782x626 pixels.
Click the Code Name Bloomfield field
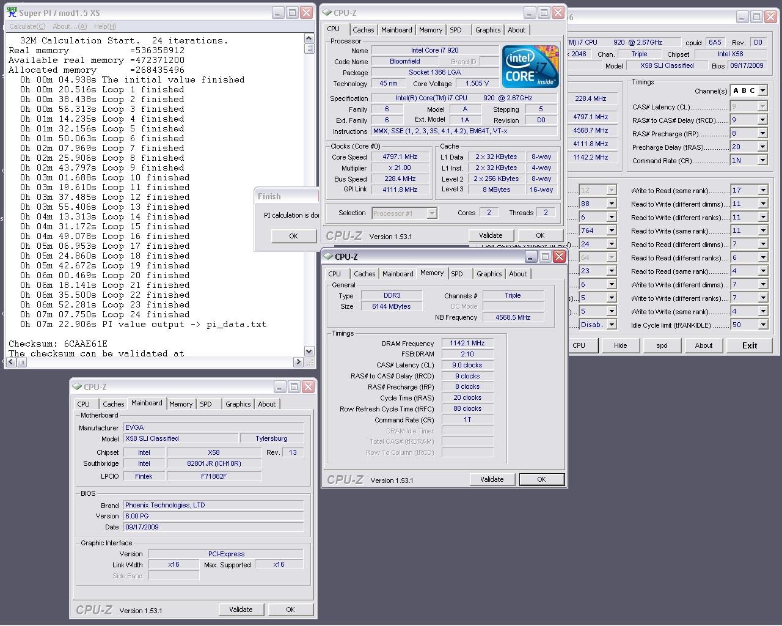coord(404,61)
